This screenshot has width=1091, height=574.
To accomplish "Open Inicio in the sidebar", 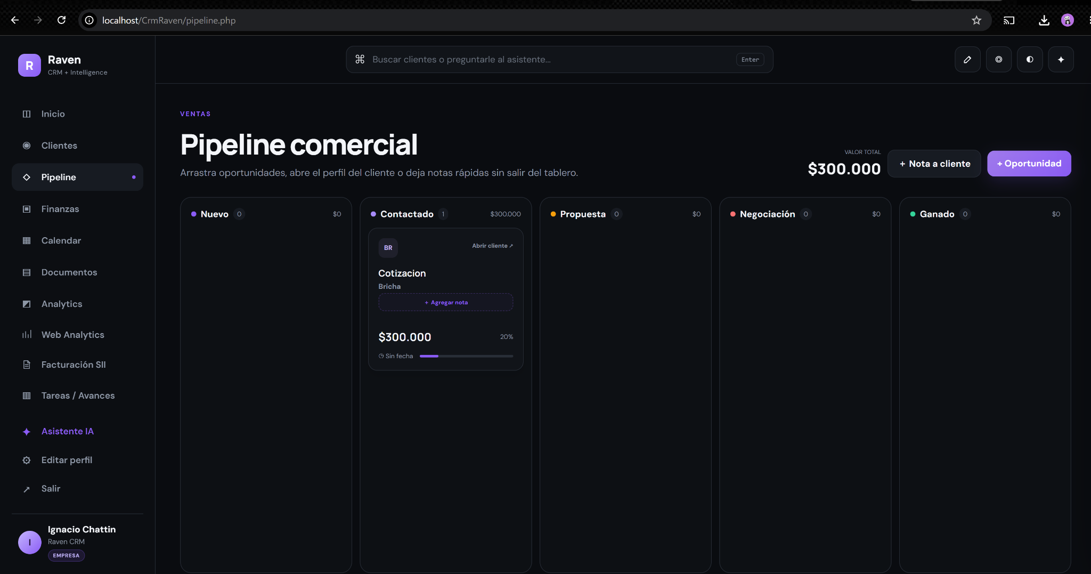I will pos(77,114).
